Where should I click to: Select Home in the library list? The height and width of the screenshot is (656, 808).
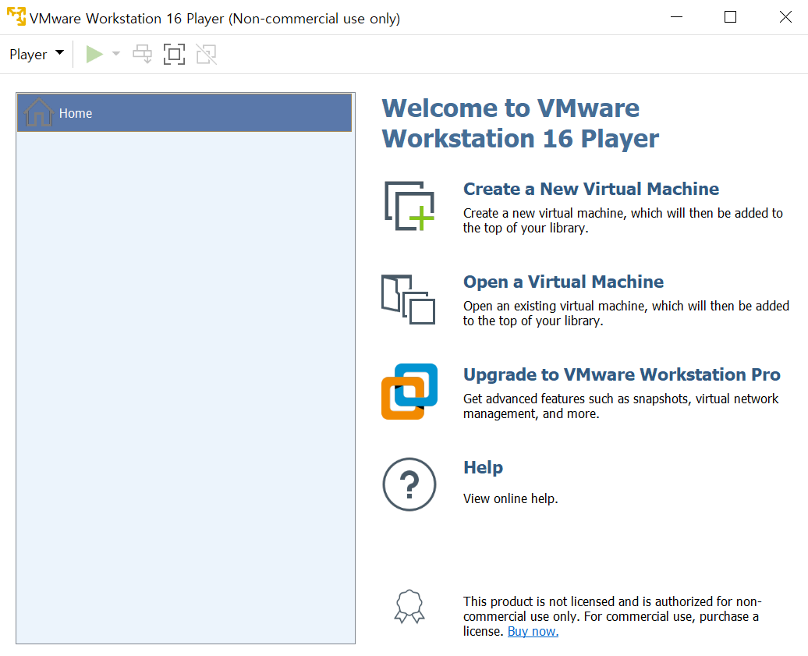point(185,113)
